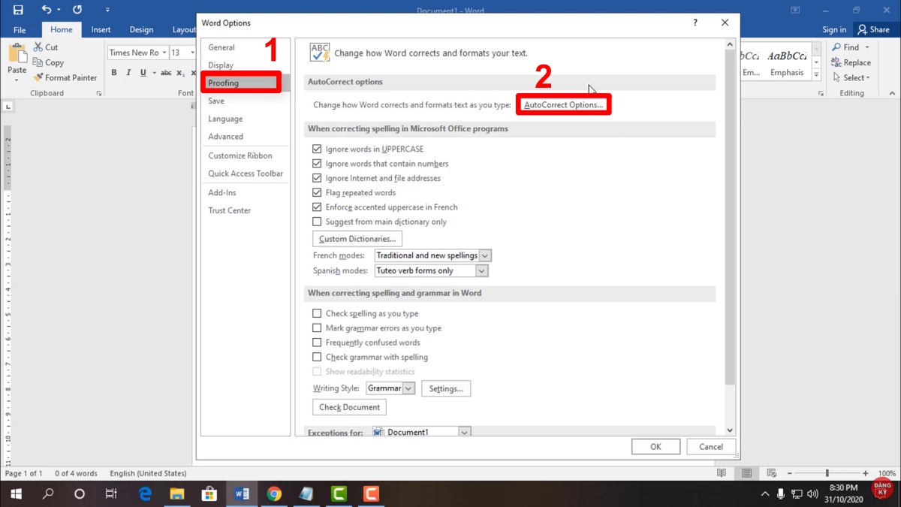Open Google Chrome from the taskbar
Image resolution: width=901 pixels, height=507 pixels.
273,494
